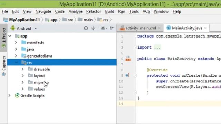The image size is (221, 124).
Task: Click the app module icon in tree
Action: click(17, 36)
